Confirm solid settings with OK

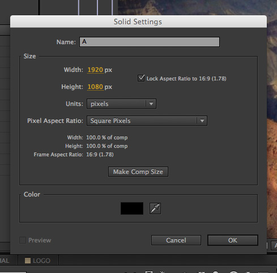233,240
